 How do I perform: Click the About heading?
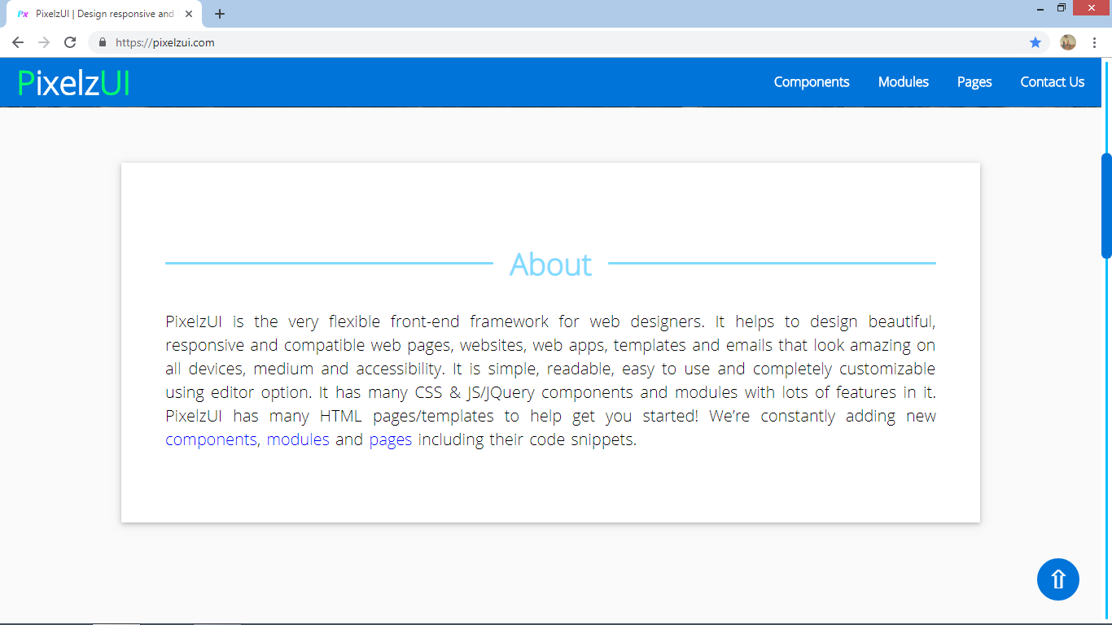[551, 264]
